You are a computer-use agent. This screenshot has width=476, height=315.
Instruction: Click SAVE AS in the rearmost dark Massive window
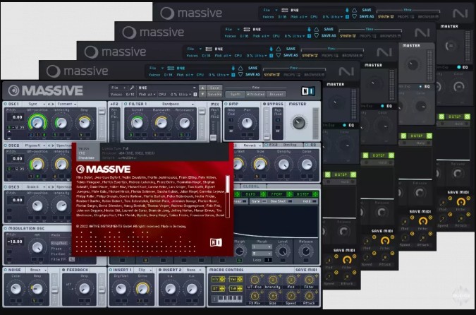[367, 16]
